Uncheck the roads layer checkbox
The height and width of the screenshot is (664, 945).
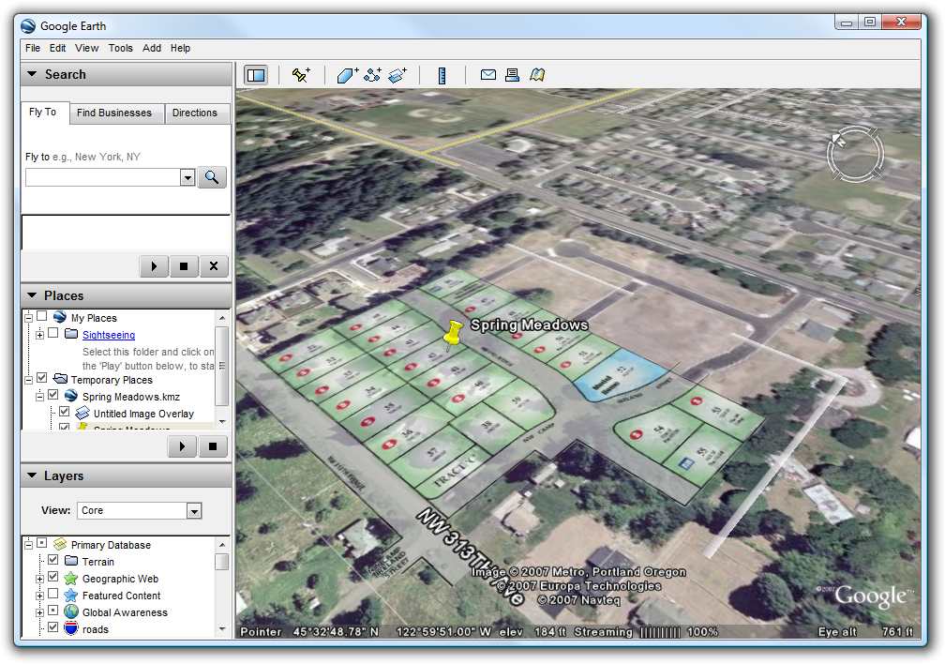[x=53, y=627]
